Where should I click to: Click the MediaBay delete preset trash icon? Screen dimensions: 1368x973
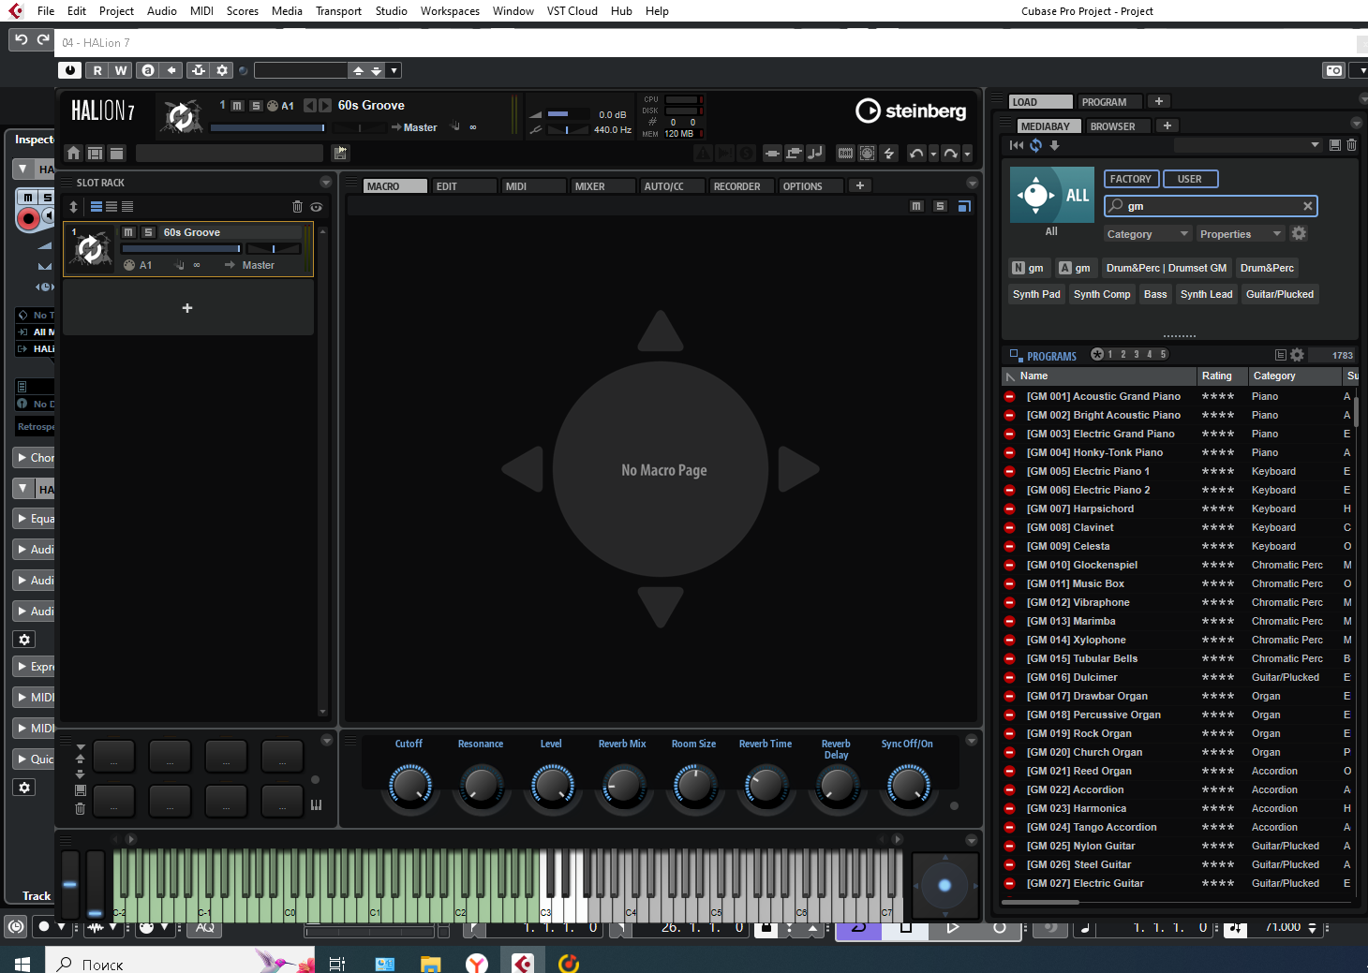[1351, 145]
